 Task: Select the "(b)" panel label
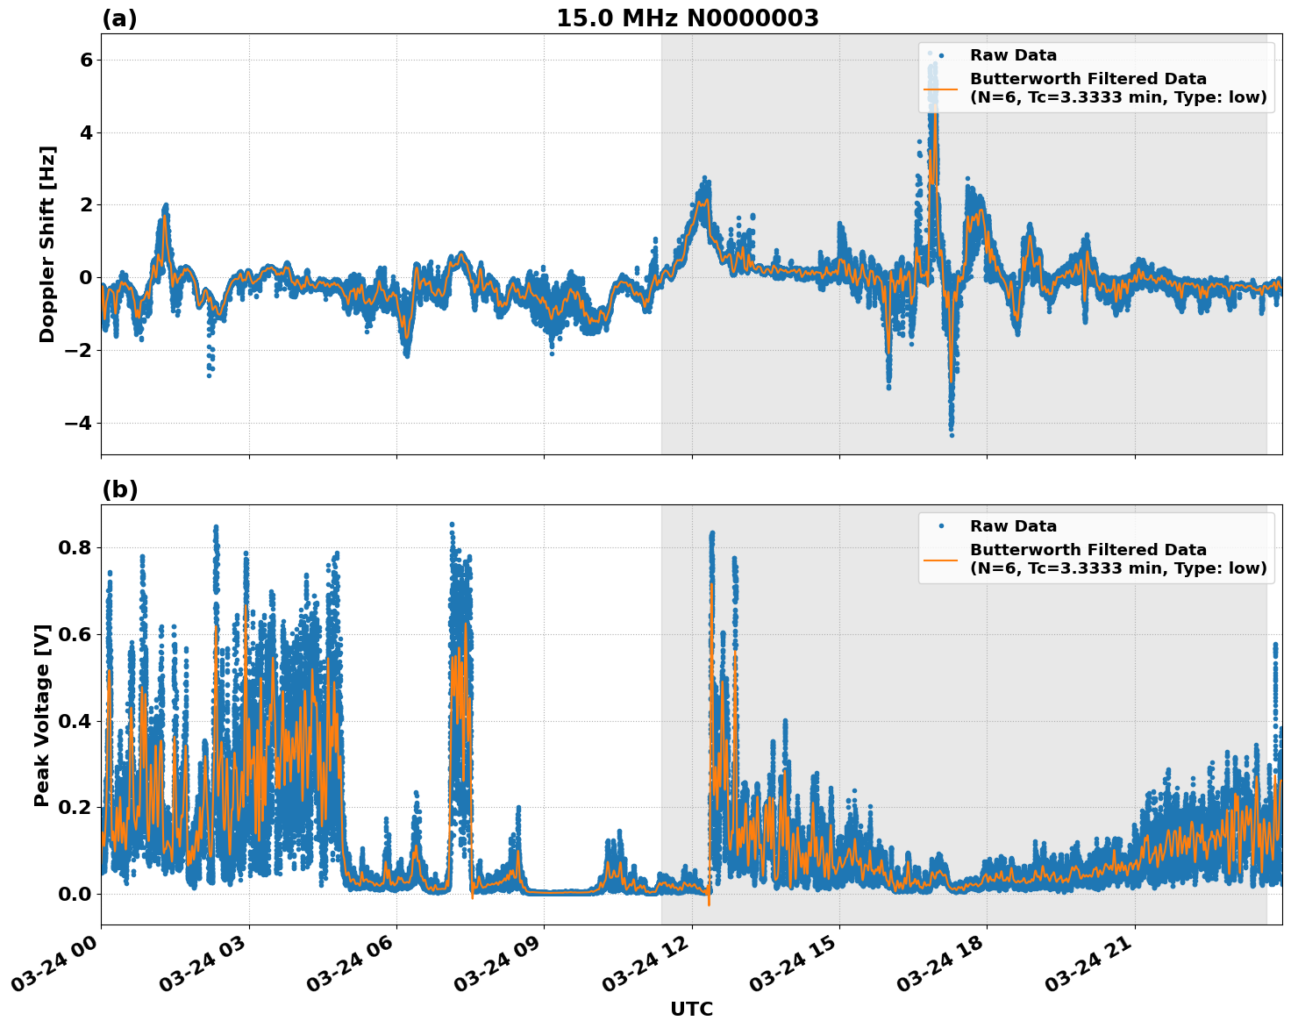tap(119, 489)
